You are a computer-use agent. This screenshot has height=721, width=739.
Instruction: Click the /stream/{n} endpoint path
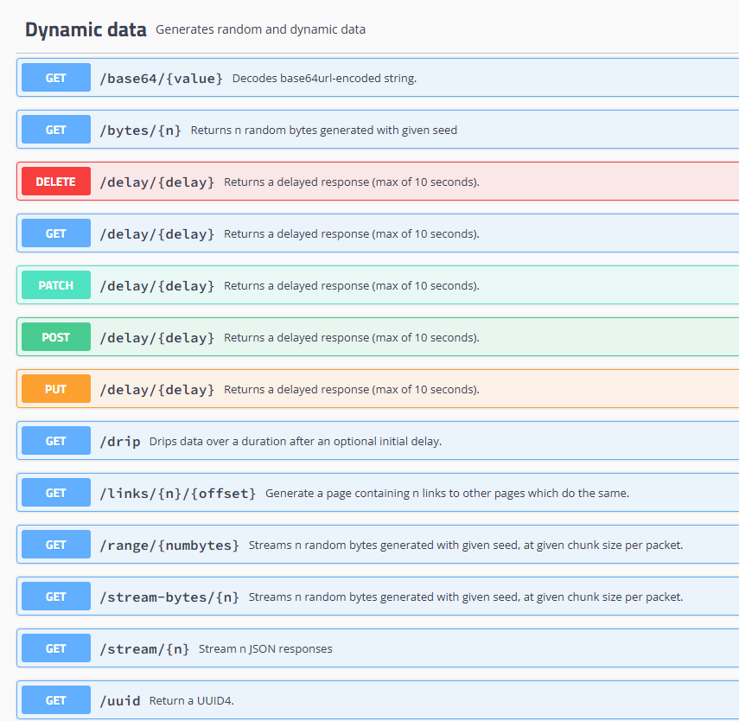click(144, 648)
